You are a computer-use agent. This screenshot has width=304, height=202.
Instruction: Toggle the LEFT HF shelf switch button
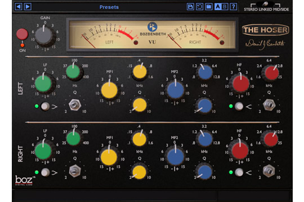(239, 106)
